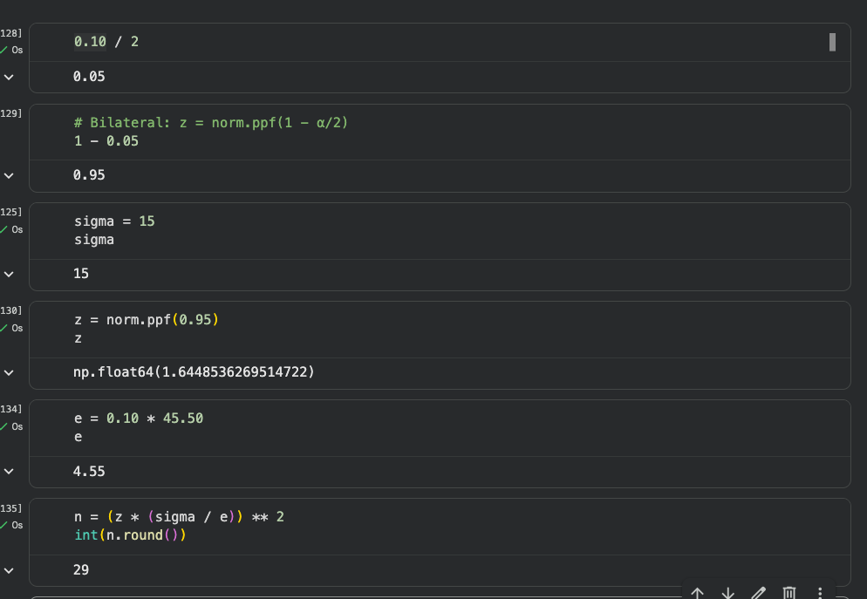Collapse the output showing 0.05
867x599 pixels.
point(10,77)
